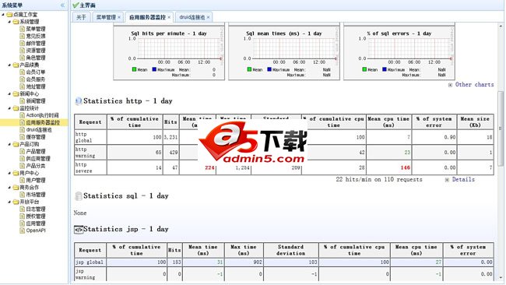Select 应用服务器监控 in the sidebar tree
The height and width of the screenshot is (285, 506).
[x=43, y=123]
